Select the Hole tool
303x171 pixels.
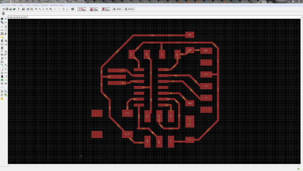tap(2, 84)
